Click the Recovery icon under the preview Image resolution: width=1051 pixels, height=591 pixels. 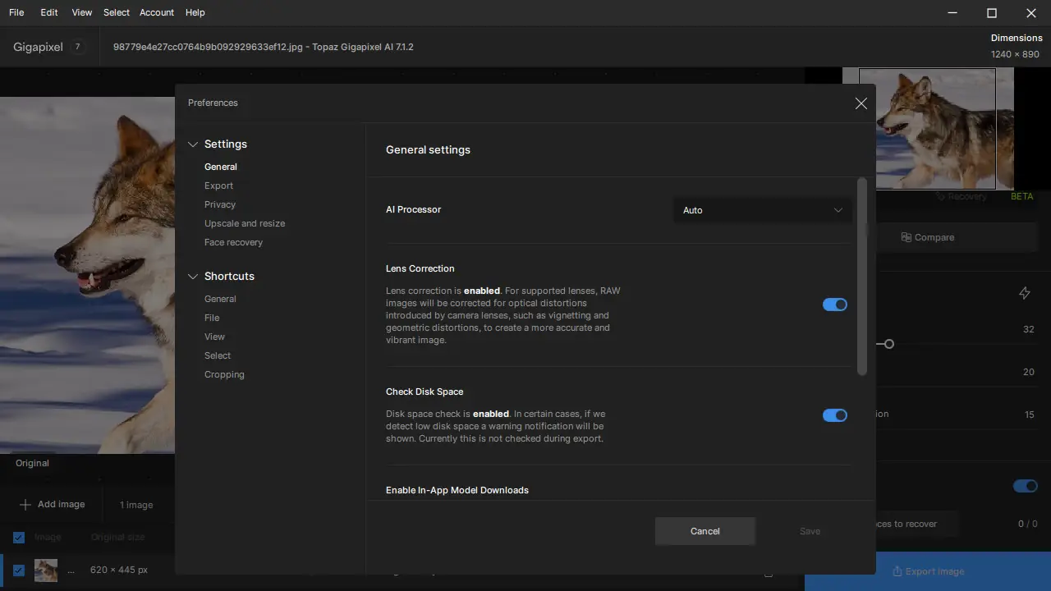(x=941, y=197)
